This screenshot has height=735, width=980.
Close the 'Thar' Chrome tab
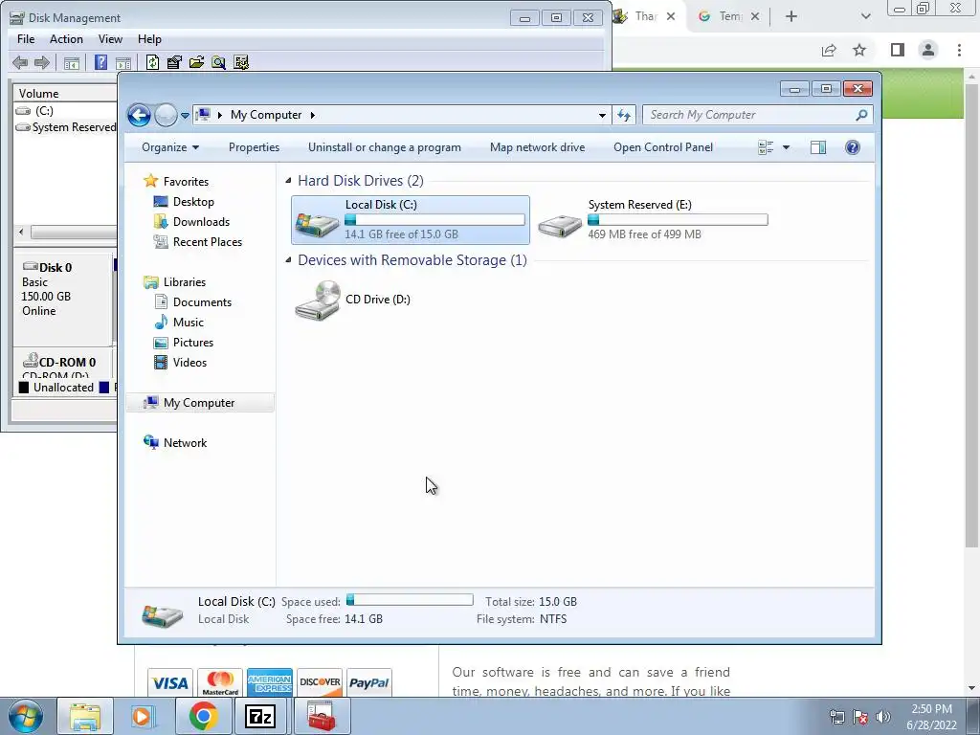(x=671, y=17)
